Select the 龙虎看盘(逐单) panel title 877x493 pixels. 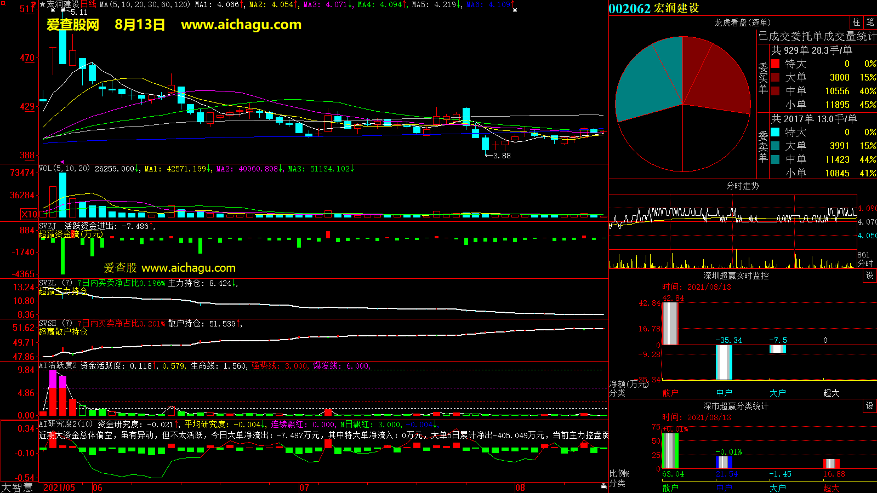click(x=742, y=22)
